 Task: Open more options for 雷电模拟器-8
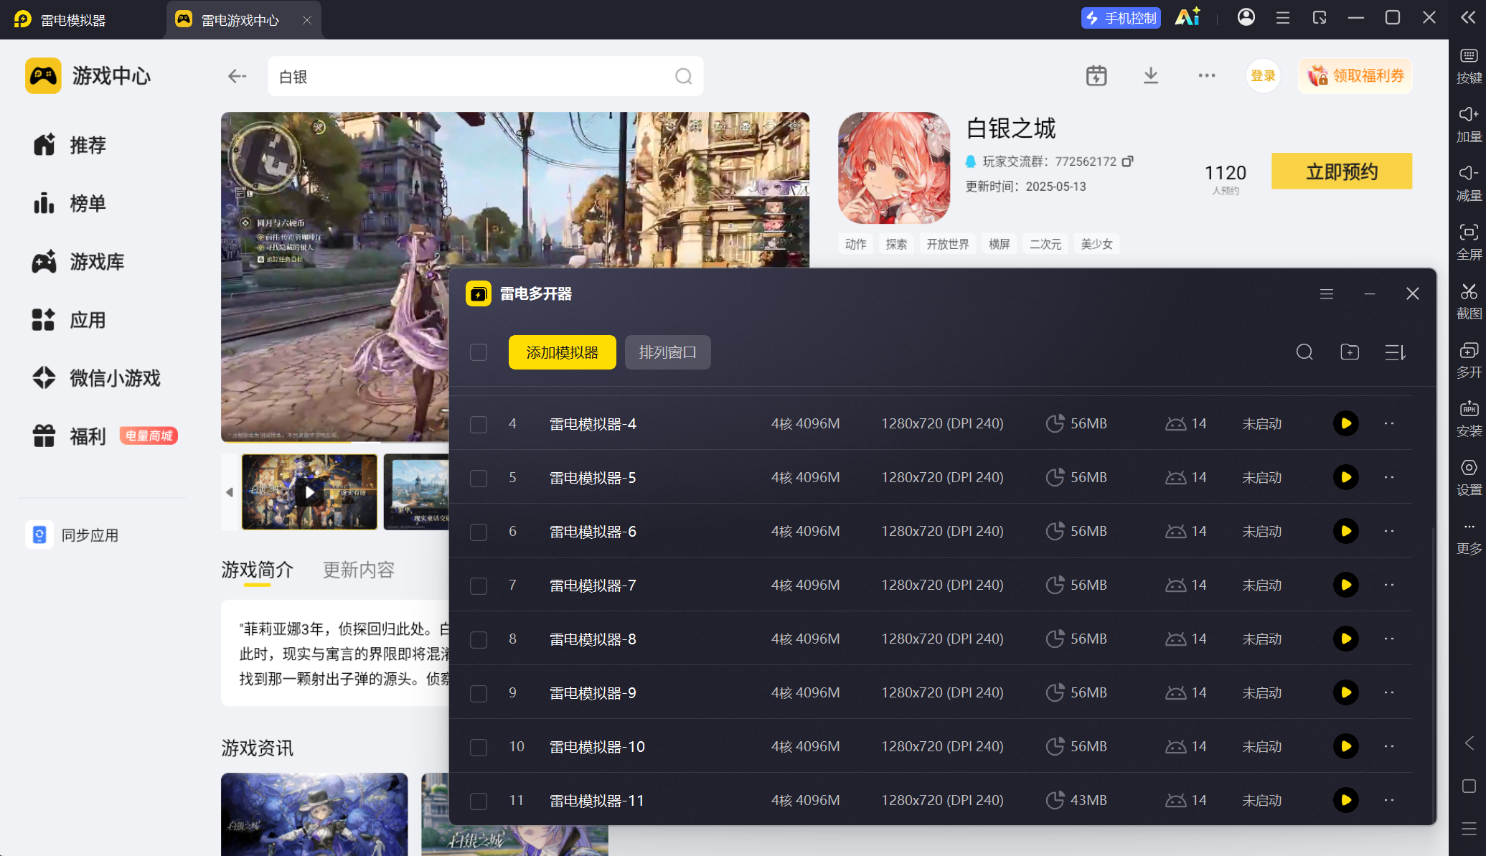coord(1389,639)
